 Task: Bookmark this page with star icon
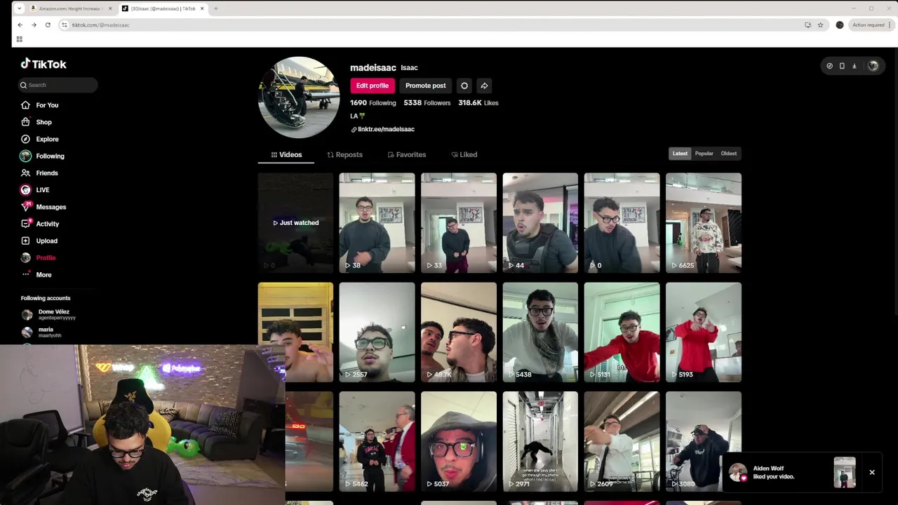point(820,25)
